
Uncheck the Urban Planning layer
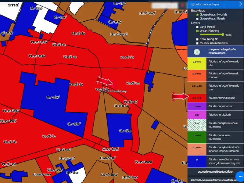(197, 31)
